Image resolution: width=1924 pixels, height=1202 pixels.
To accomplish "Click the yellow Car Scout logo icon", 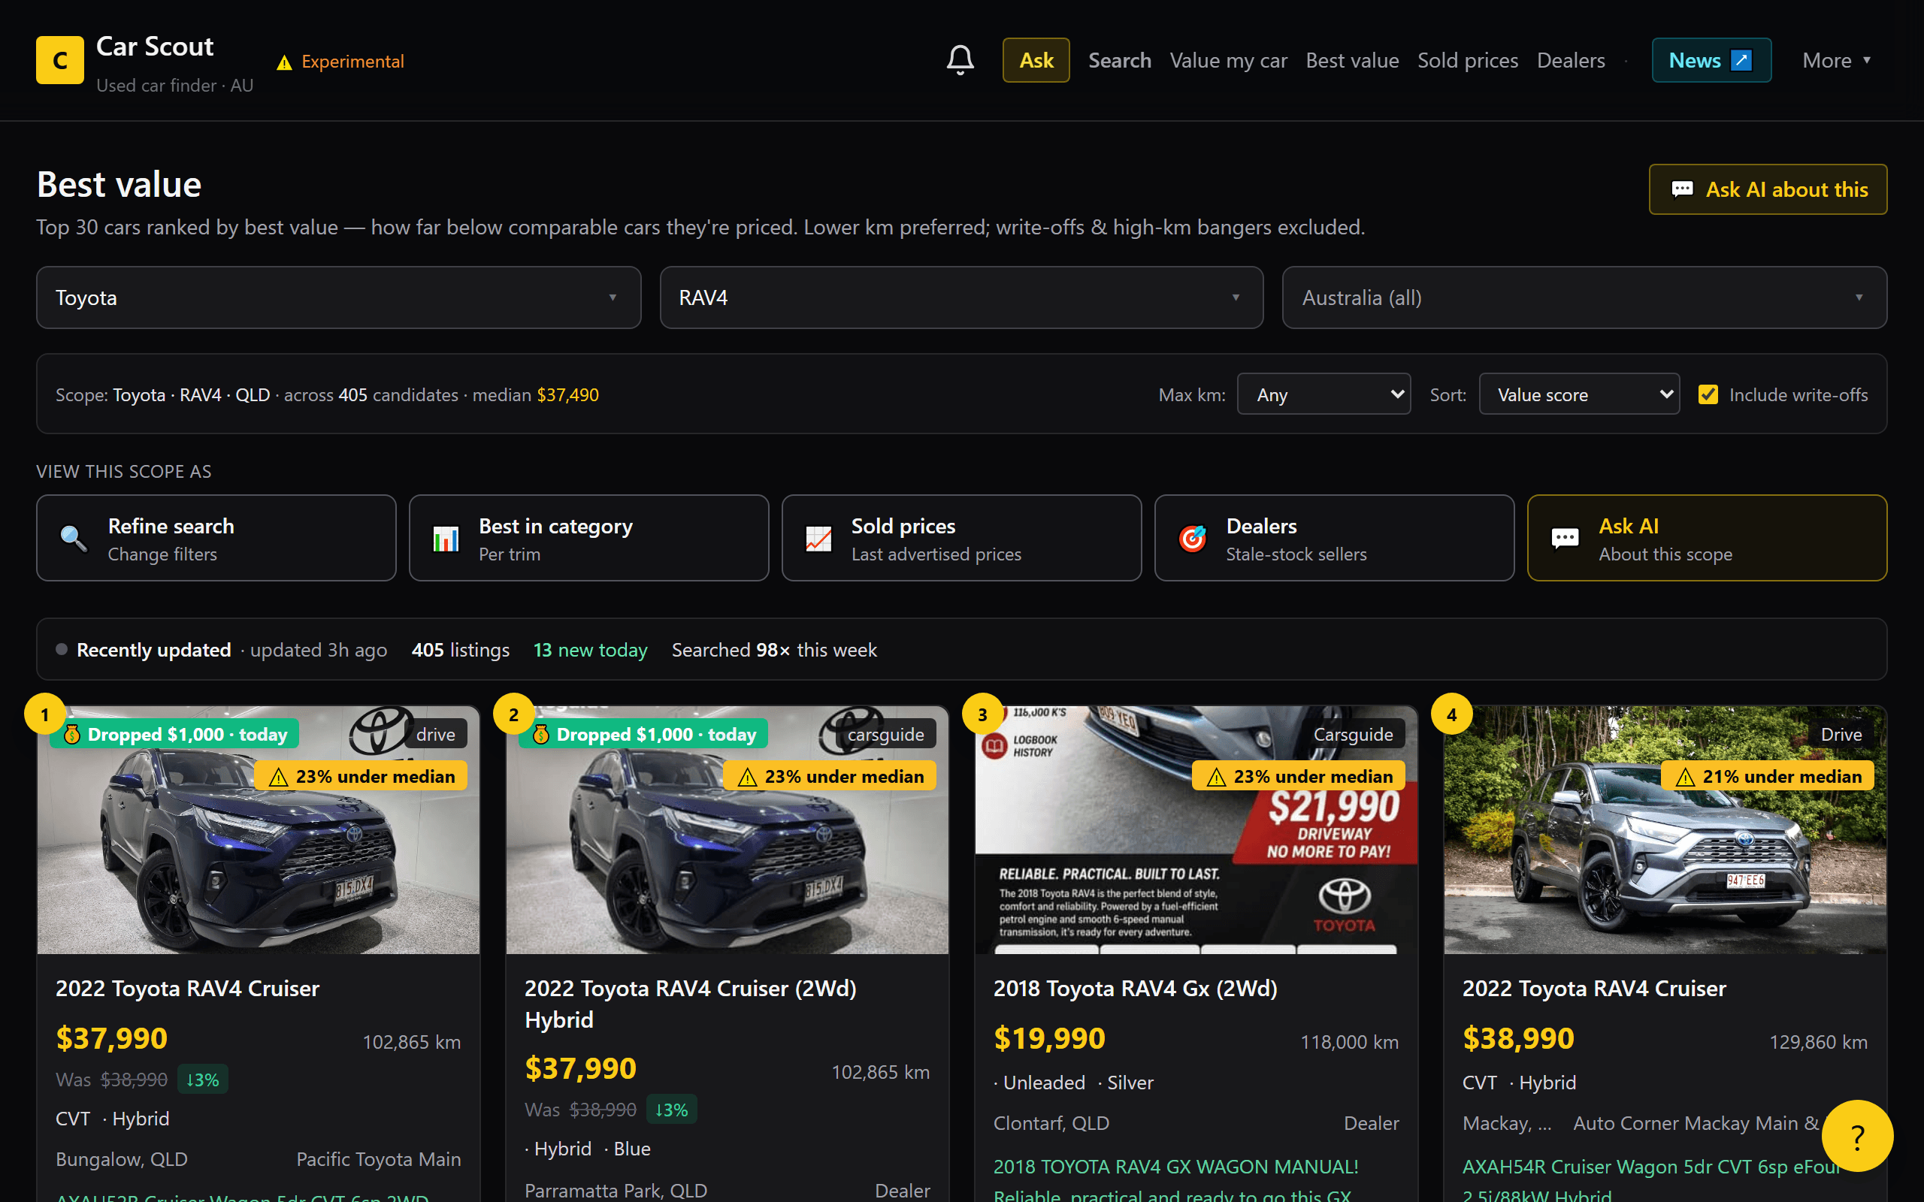I will (59, 60).
